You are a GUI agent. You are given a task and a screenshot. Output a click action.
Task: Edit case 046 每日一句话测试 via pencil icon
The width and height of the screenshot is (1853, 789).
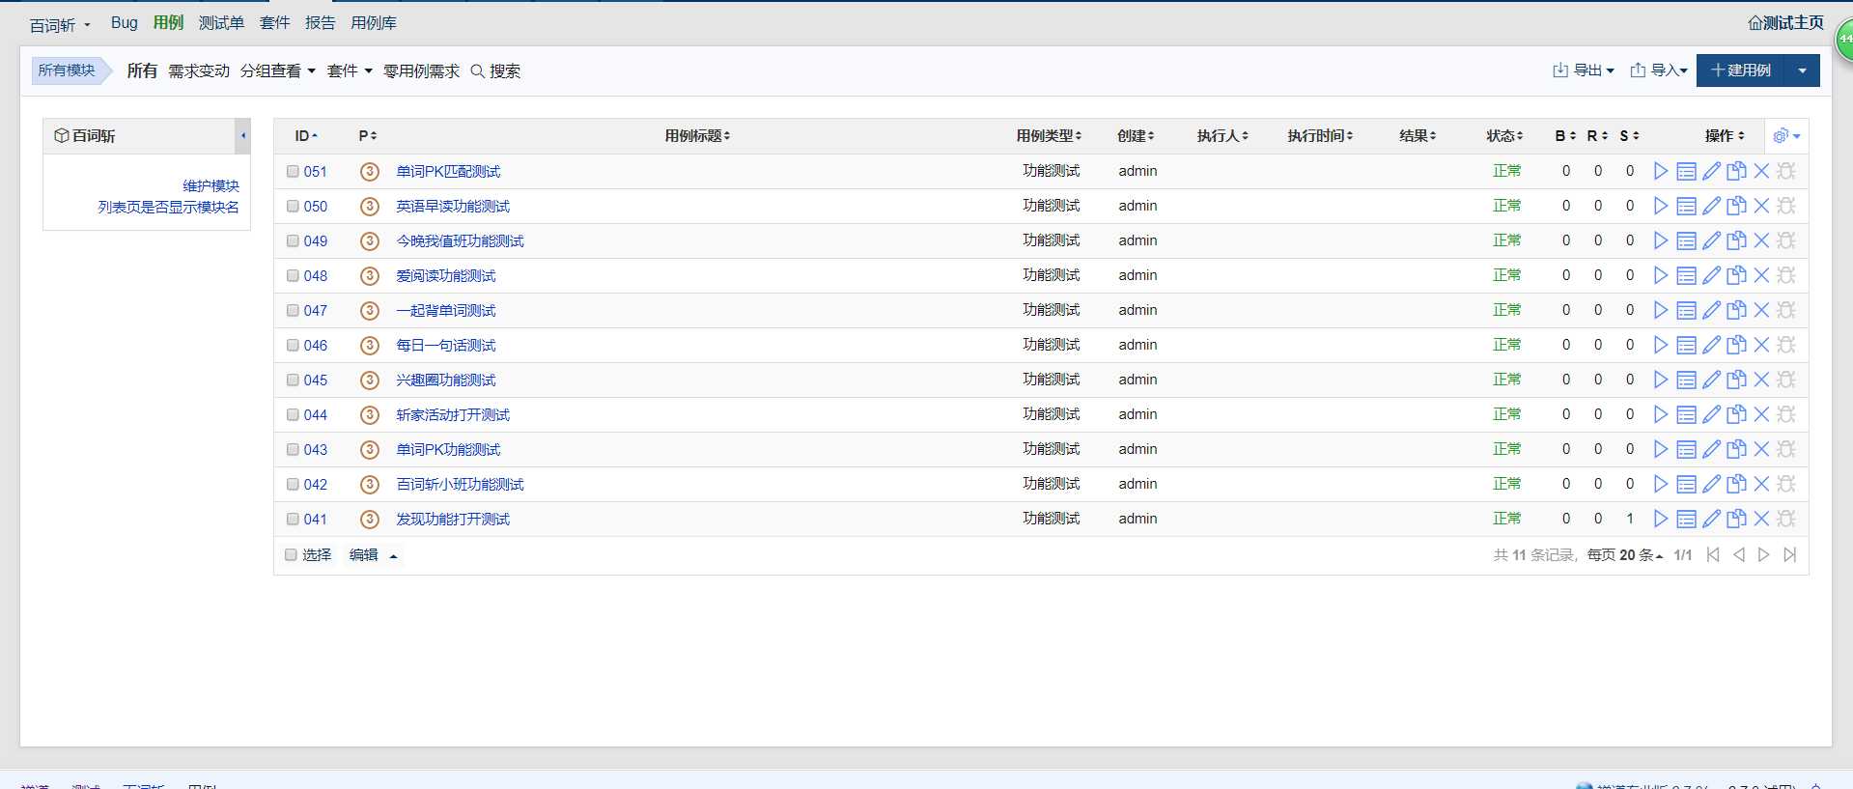(x=1711, y=345)
